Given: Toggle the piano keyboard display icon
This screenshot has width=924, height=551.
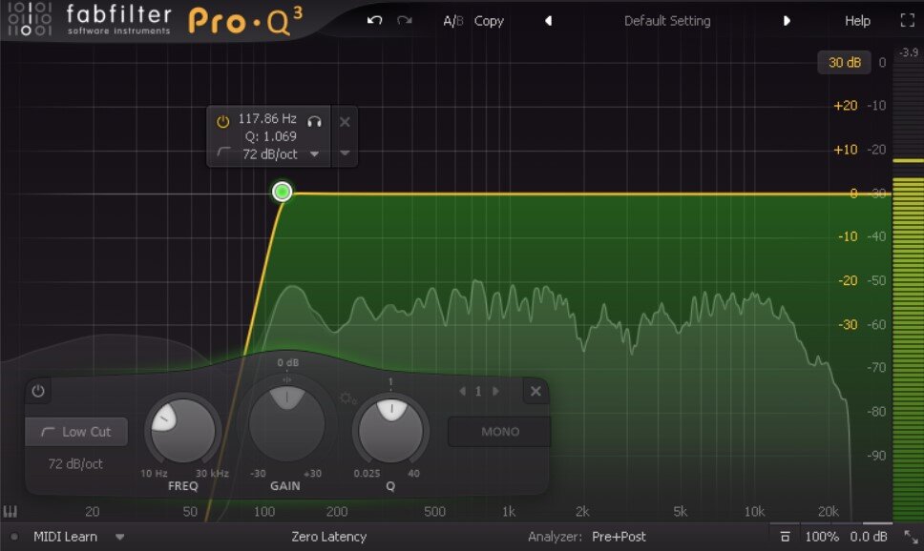Looking at the screenshot, I should [x=10, y=511].
